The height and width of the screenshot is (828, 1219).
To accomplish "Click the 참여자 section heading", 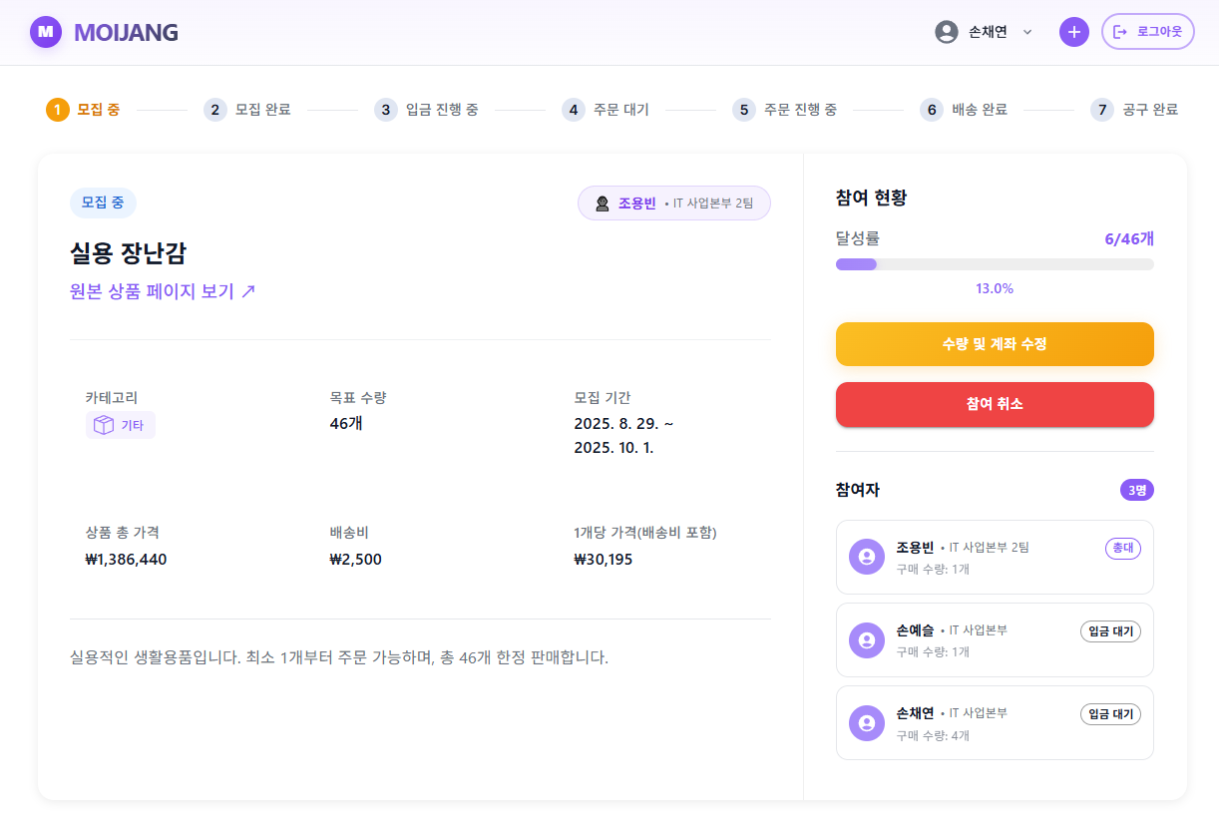I will pos(858,490).
